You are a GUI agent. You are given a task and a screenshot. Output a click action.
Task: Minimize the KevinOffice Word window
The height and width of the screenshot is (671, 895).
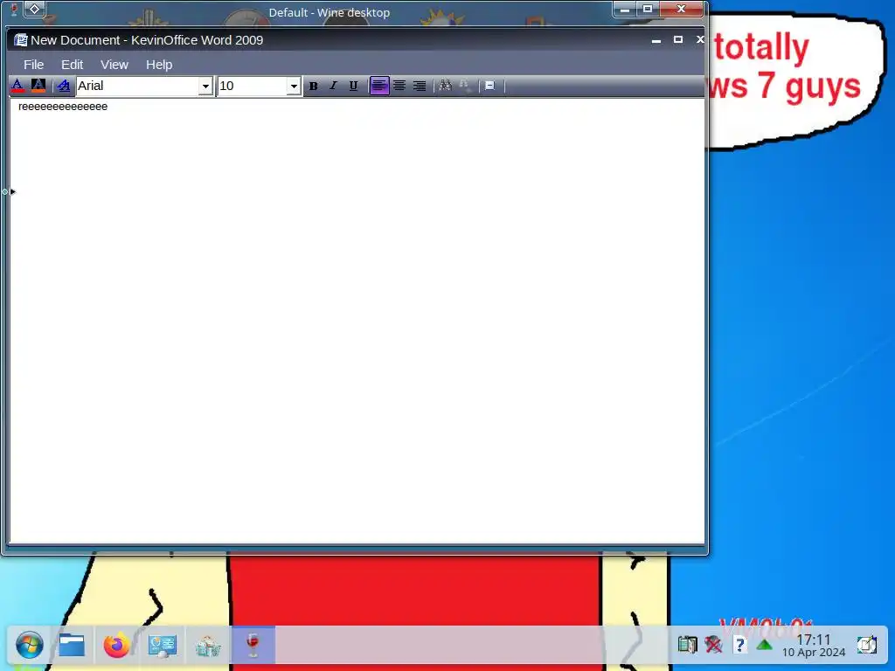(x=656, y=40)
